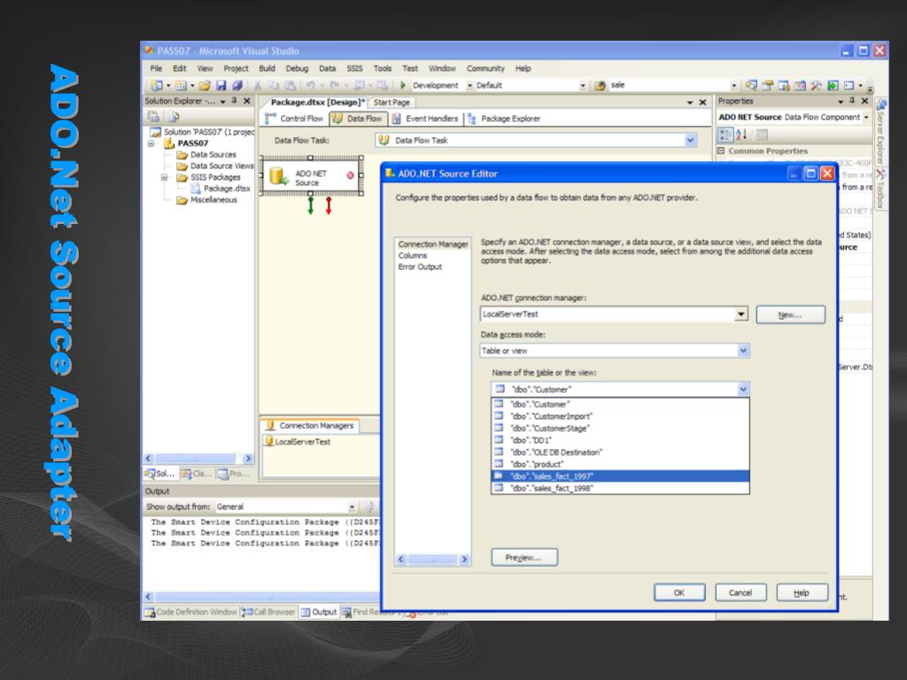
Task: Open the Default platform dropdown in the toolbar
Action: [583, 86]
